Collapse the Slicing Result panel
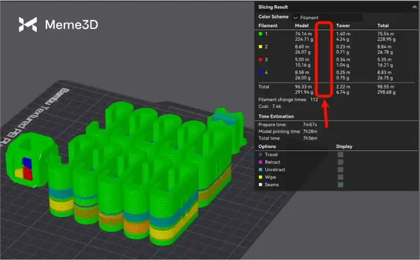420x260 pixels. tap(414, 7)
